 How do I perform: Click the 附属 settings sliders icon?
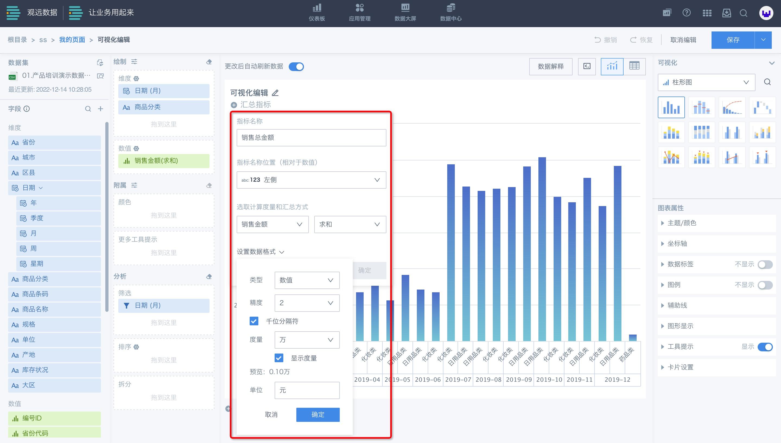click(134, 185)
